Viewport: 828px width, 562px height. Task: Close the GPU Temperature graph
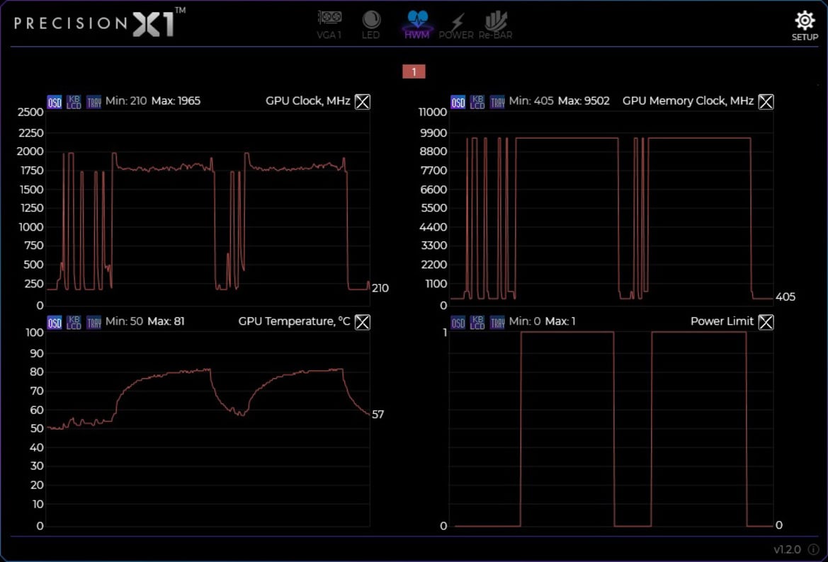click(362, 322)
